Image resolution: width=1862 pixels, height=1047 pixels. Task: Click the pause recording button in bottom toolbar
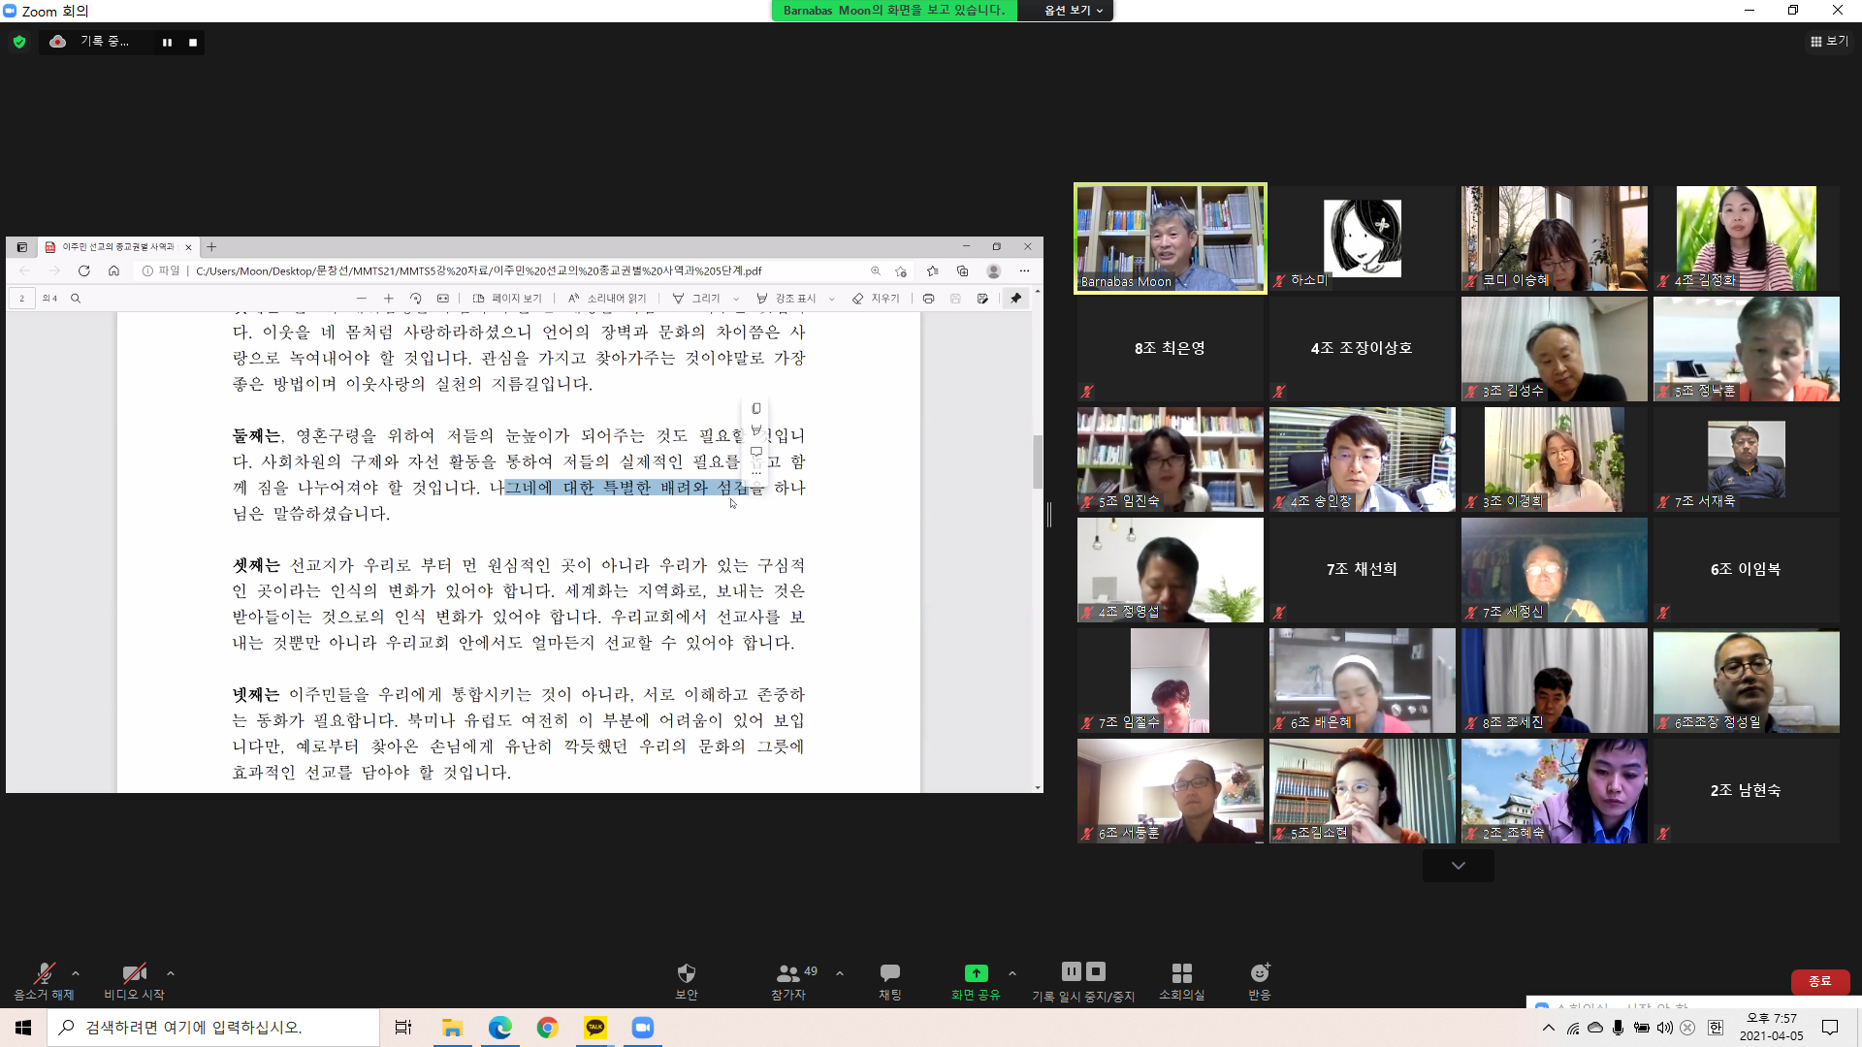click(x=1071, y=971)
